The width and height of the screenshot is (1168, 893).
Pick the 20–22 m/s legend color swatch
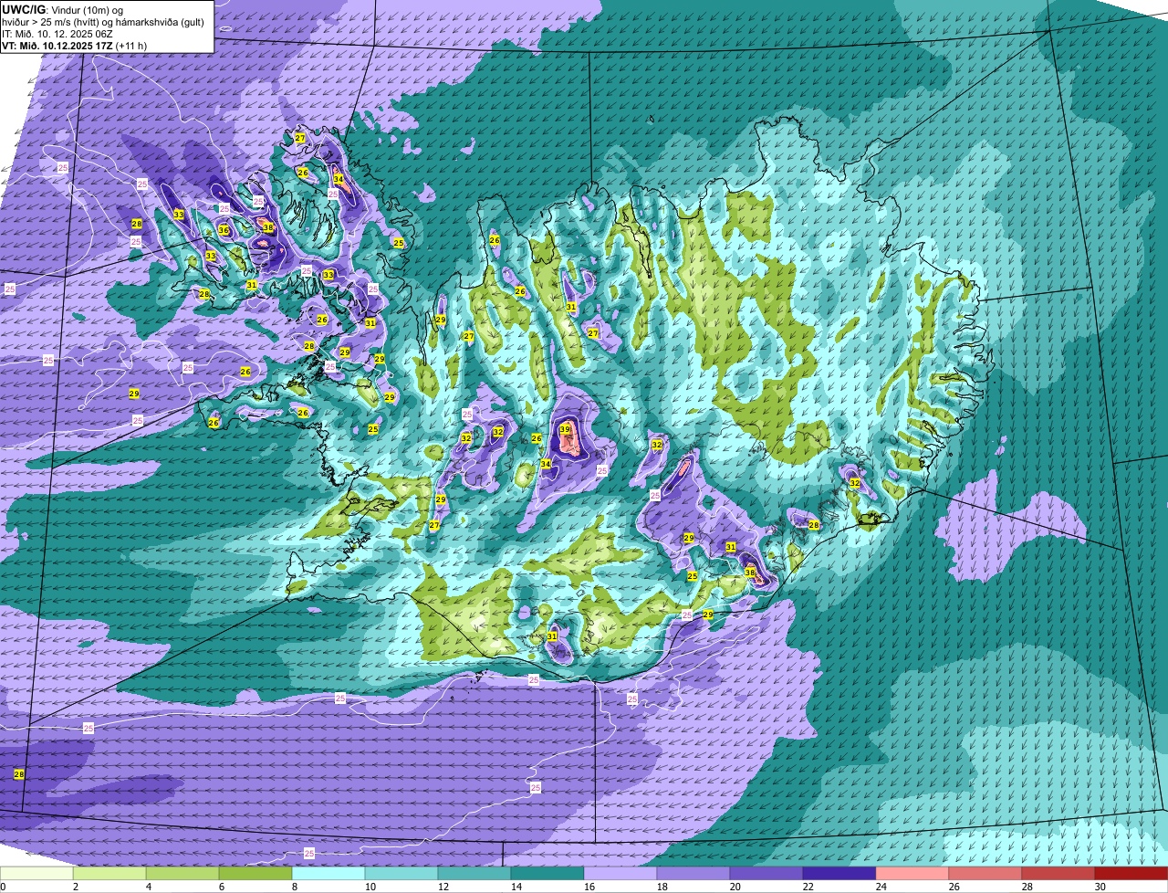pyautogui.click(x=766, y=874)
